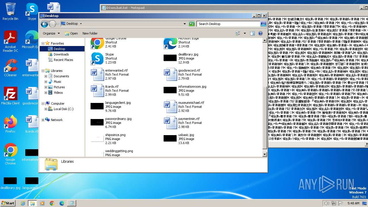368x207 pixels.
Task: Select the goodsrecord document on desktop
Action: coord(31,96)
